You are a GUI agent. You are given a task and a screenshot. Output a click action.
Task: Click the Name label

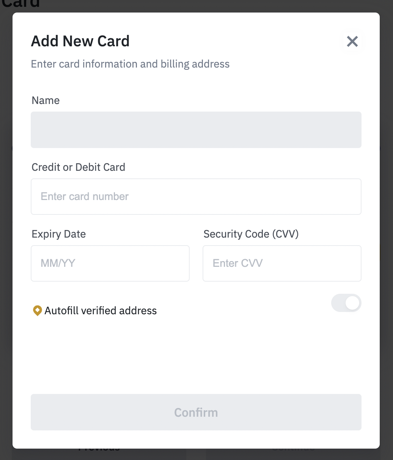click(46, 101)
